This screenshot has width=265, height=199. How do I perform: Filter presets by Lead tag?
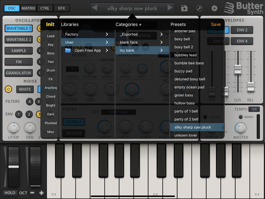[x=51, y=36]
